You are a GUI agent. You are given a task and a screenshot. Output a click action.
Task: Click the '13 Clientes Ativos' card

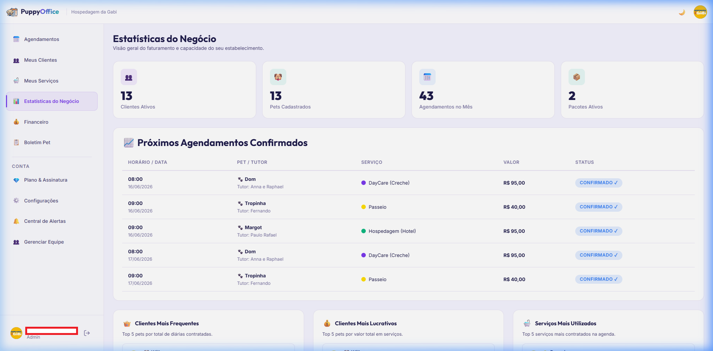pyautogui.click(x=184, y=90)
